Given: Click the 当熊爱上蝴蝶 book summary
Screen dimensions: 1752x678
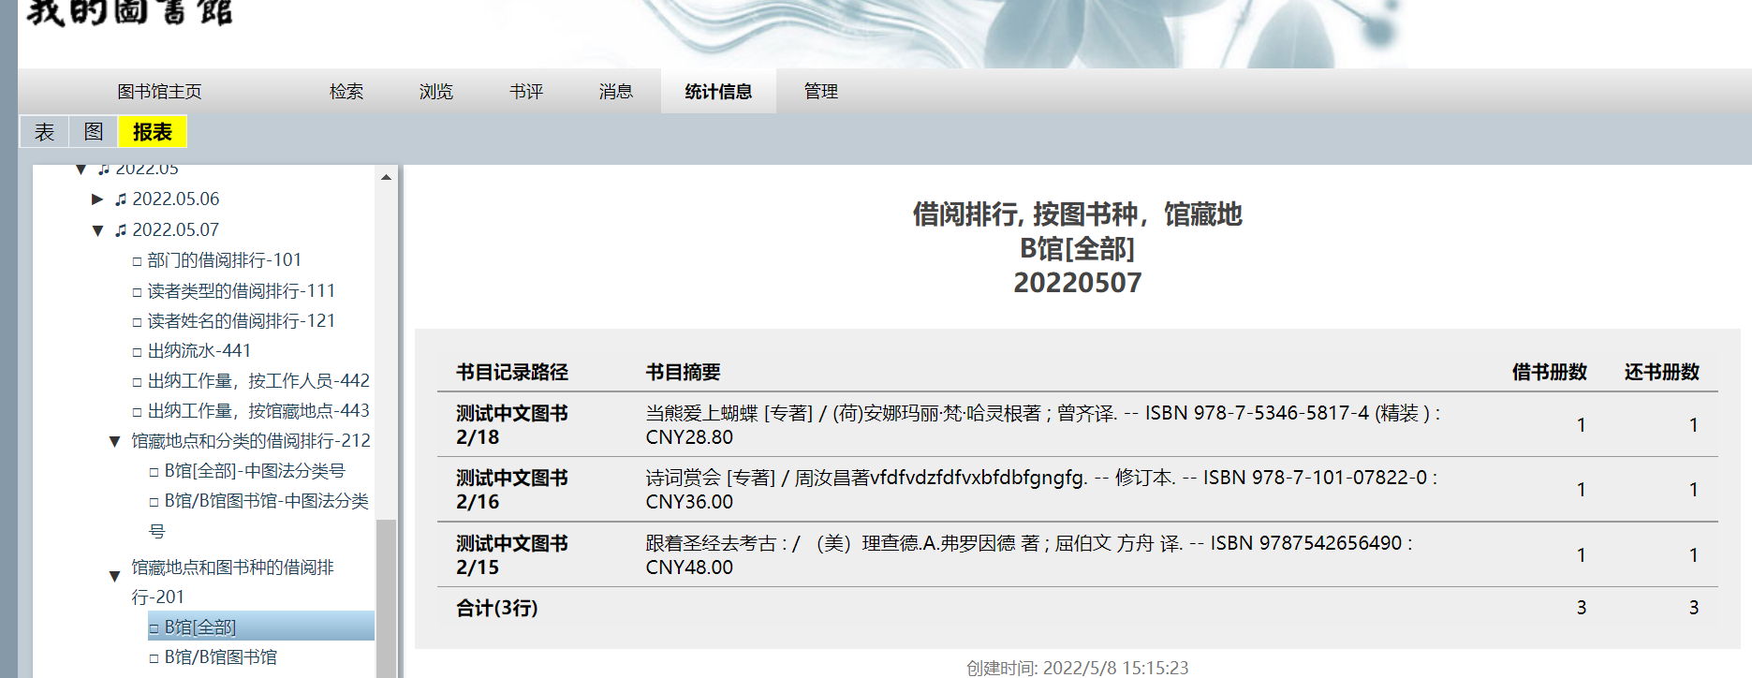Looking at the screenshot, I should click(1043, 425).
